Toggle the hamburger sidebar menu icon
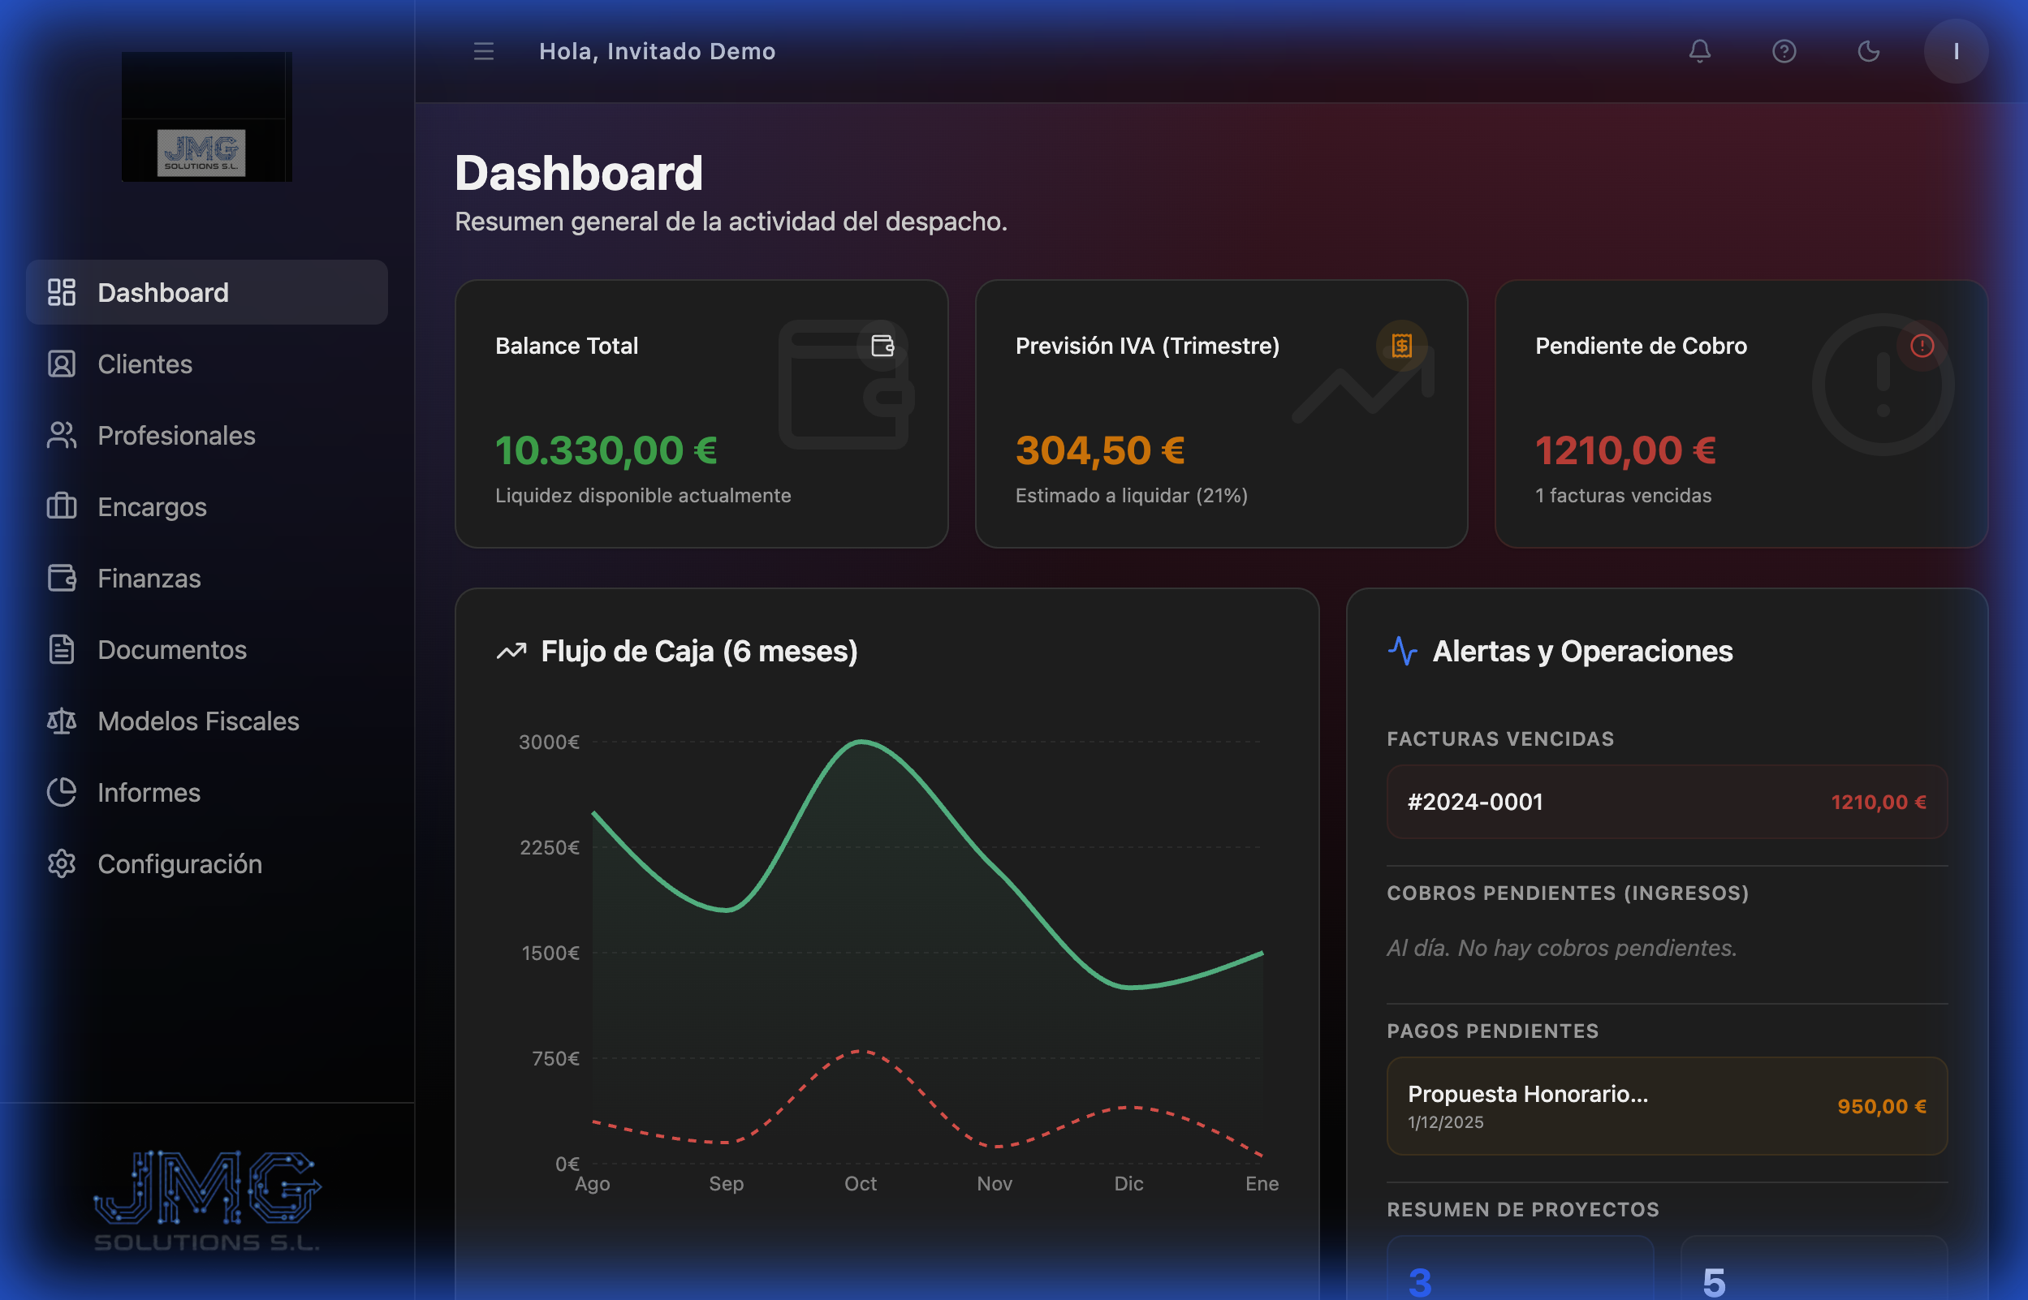The height and width of the screenshot is (1300, 2028). pyautogui.click(x=484, y=51)
